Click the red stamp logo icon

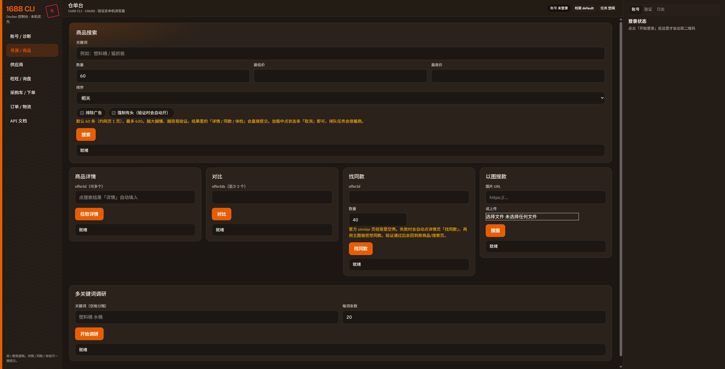pos(52,11)
